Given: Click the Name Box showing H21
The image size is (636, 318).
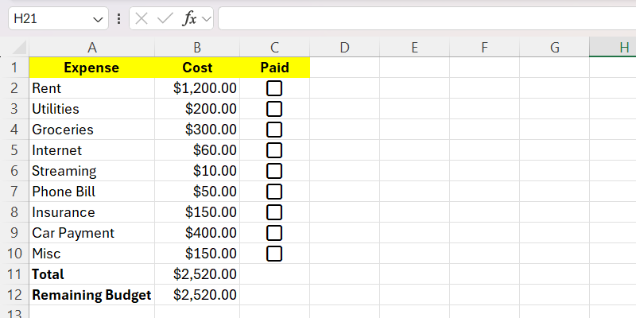Looking at the screenshot, I should coord(48,18).
